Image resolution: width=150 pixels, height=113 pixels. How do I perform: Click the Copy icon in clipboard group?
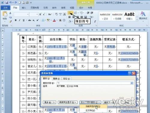coord(10,17)
